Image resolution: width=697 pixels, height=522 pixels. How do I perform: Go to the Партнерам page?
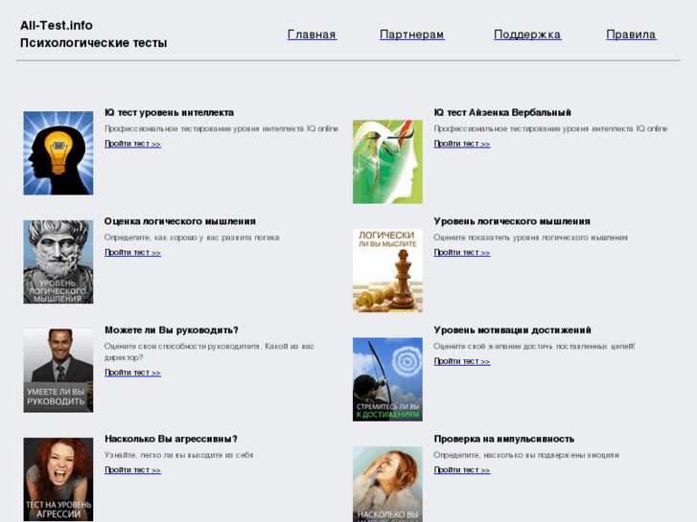tap(412, 34)
